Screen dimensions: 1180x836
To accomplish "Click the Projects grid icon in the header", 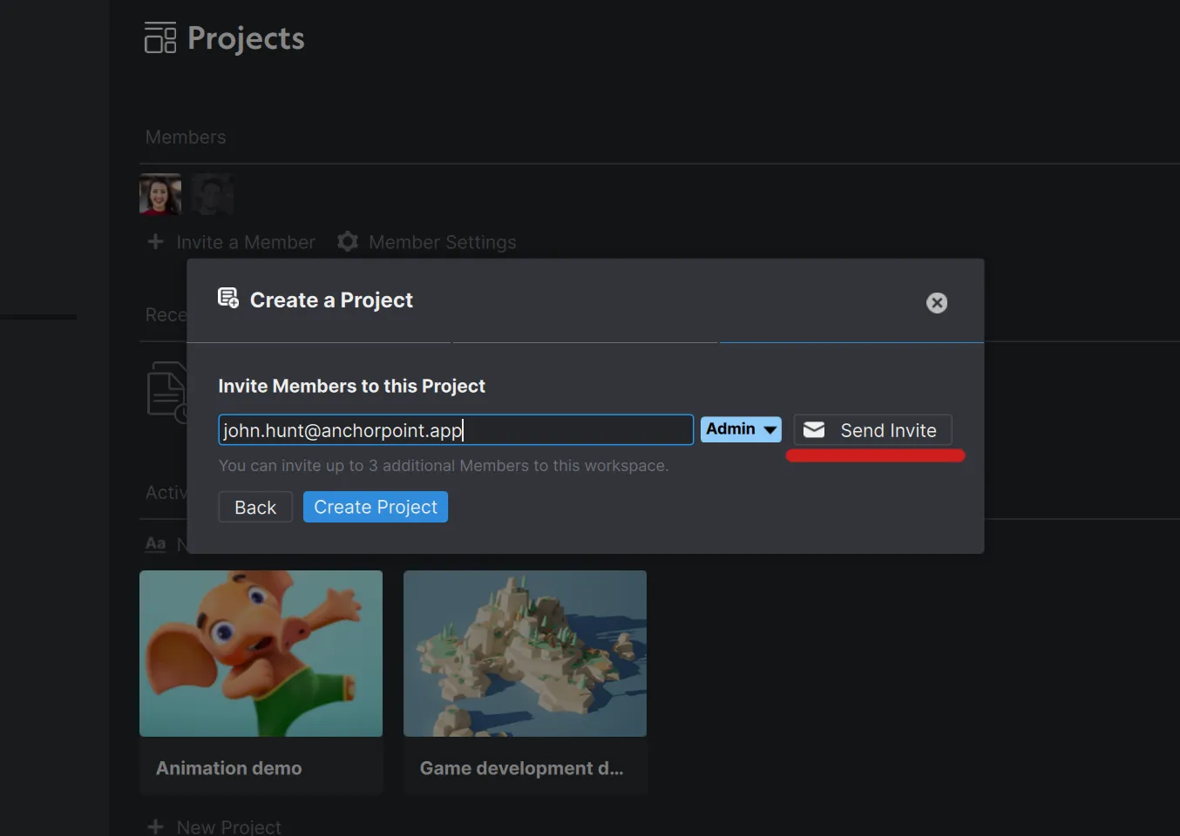I will [159, 37].
